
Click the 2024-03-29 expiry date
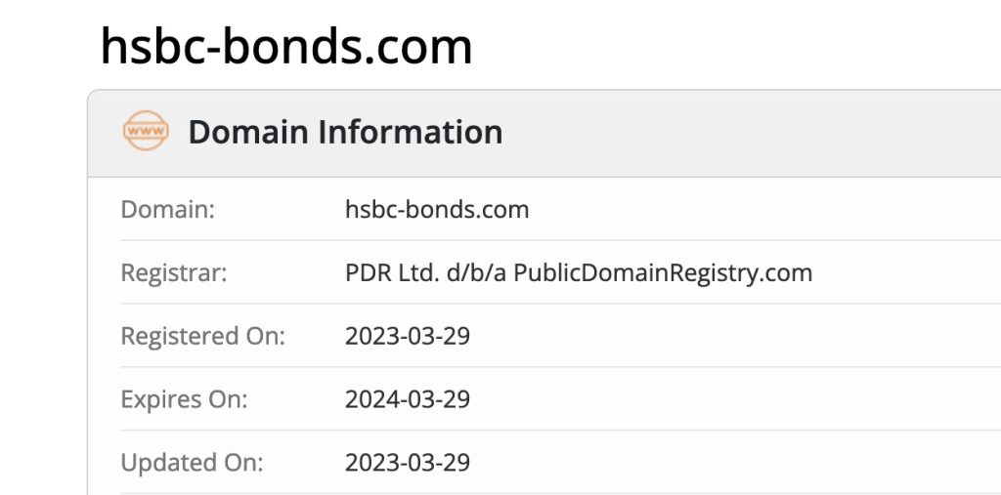click(x=408, y=399)
